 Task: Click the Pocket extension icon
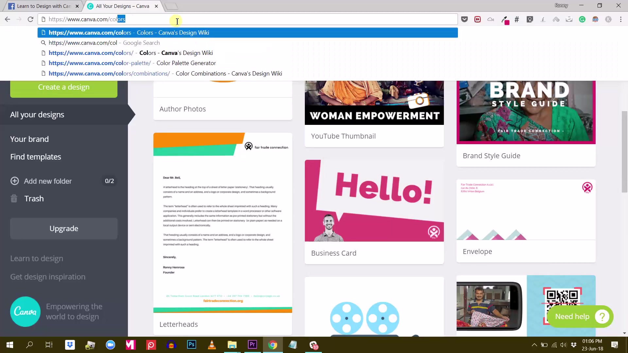pyautogui.click(x=464, y=19)
